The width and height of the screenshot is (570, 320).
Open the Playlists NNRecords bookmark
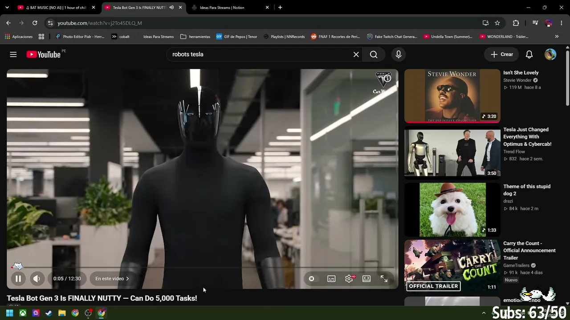click(284, 36)
